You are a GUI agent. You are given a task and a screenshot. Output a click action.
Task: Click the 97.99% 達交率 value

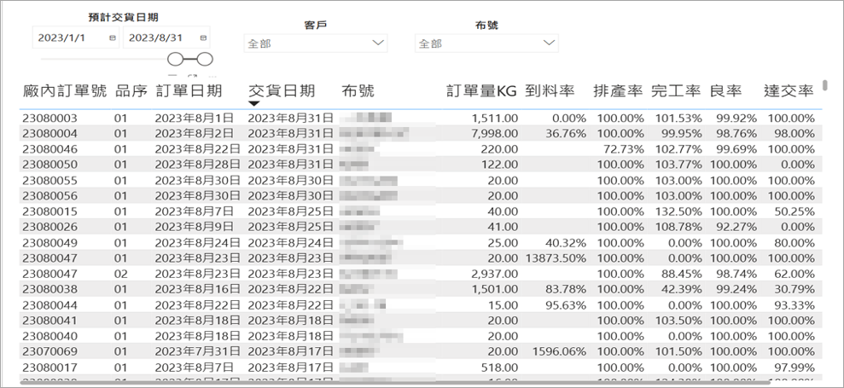click(x=795, y=368)
